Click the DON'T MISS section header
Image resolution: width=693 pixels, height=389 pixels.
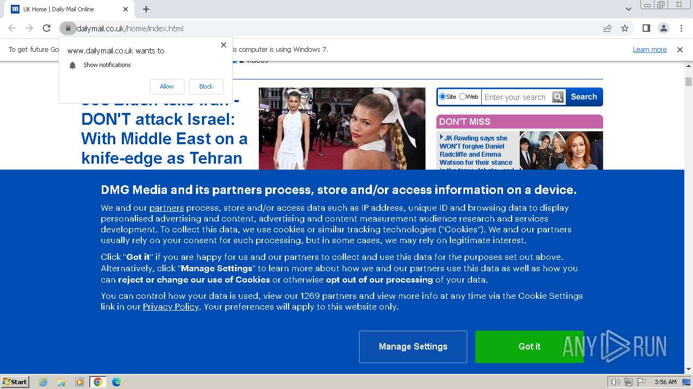(520, 122)
